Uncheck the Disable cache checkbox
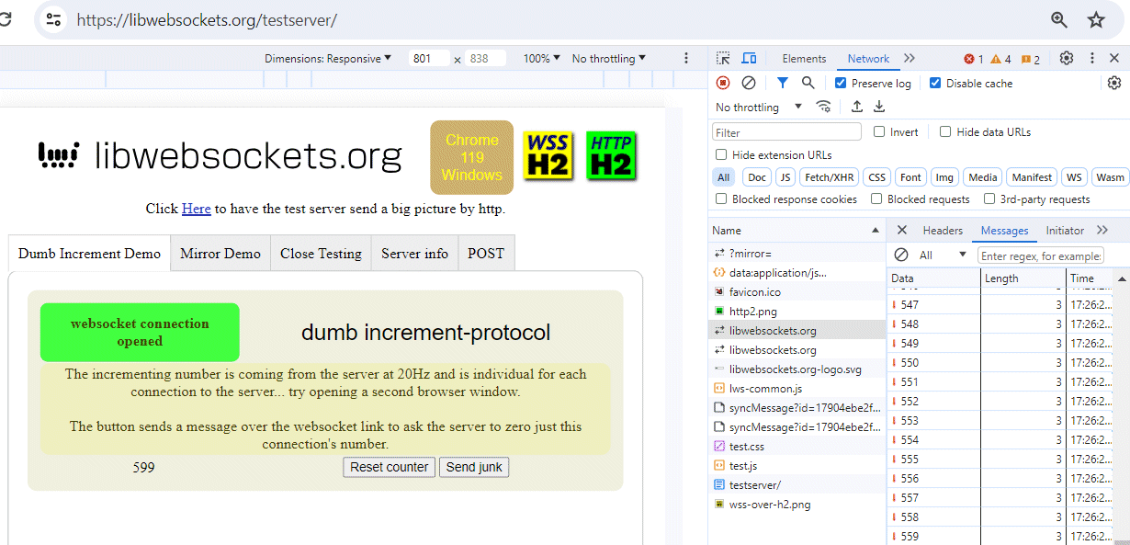 coord(935,83)
